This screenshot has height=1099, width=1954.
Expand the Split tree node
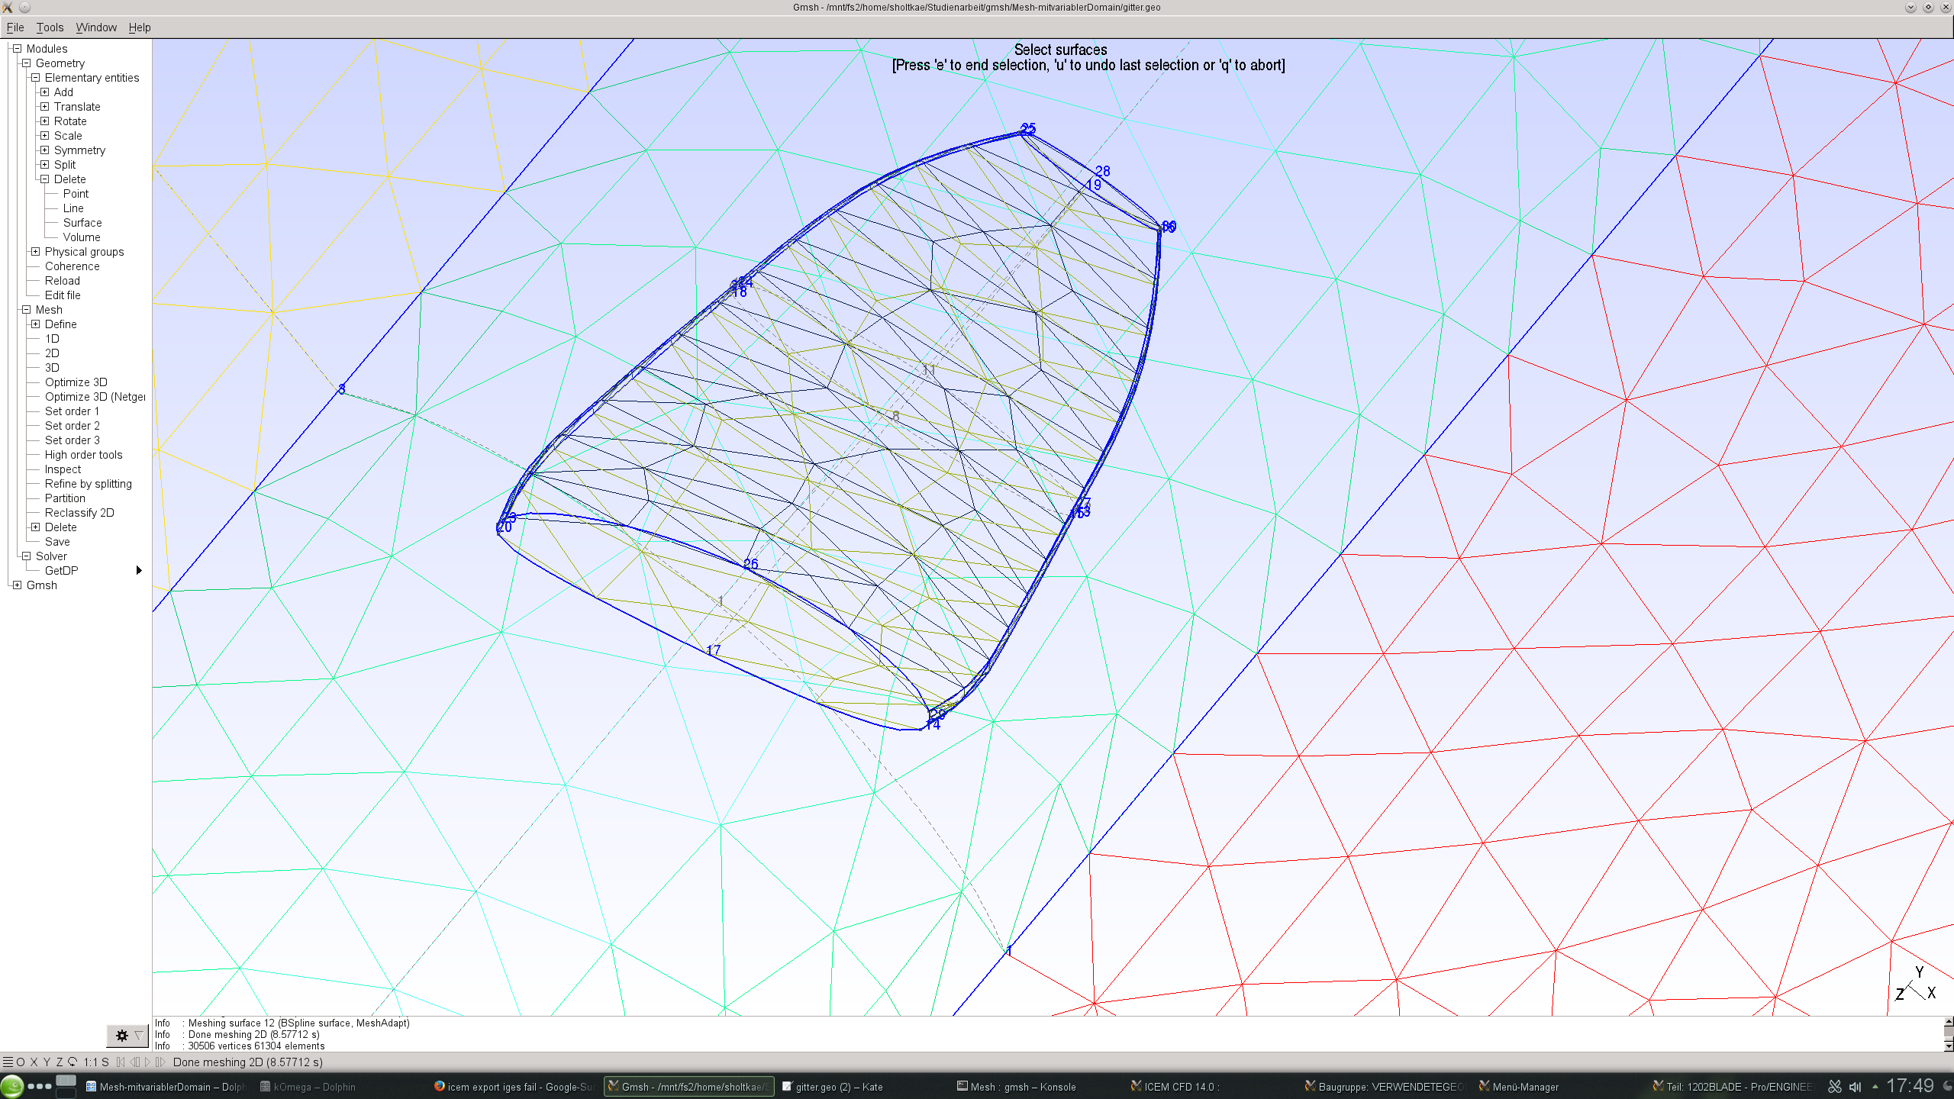(x=44, y=165)
